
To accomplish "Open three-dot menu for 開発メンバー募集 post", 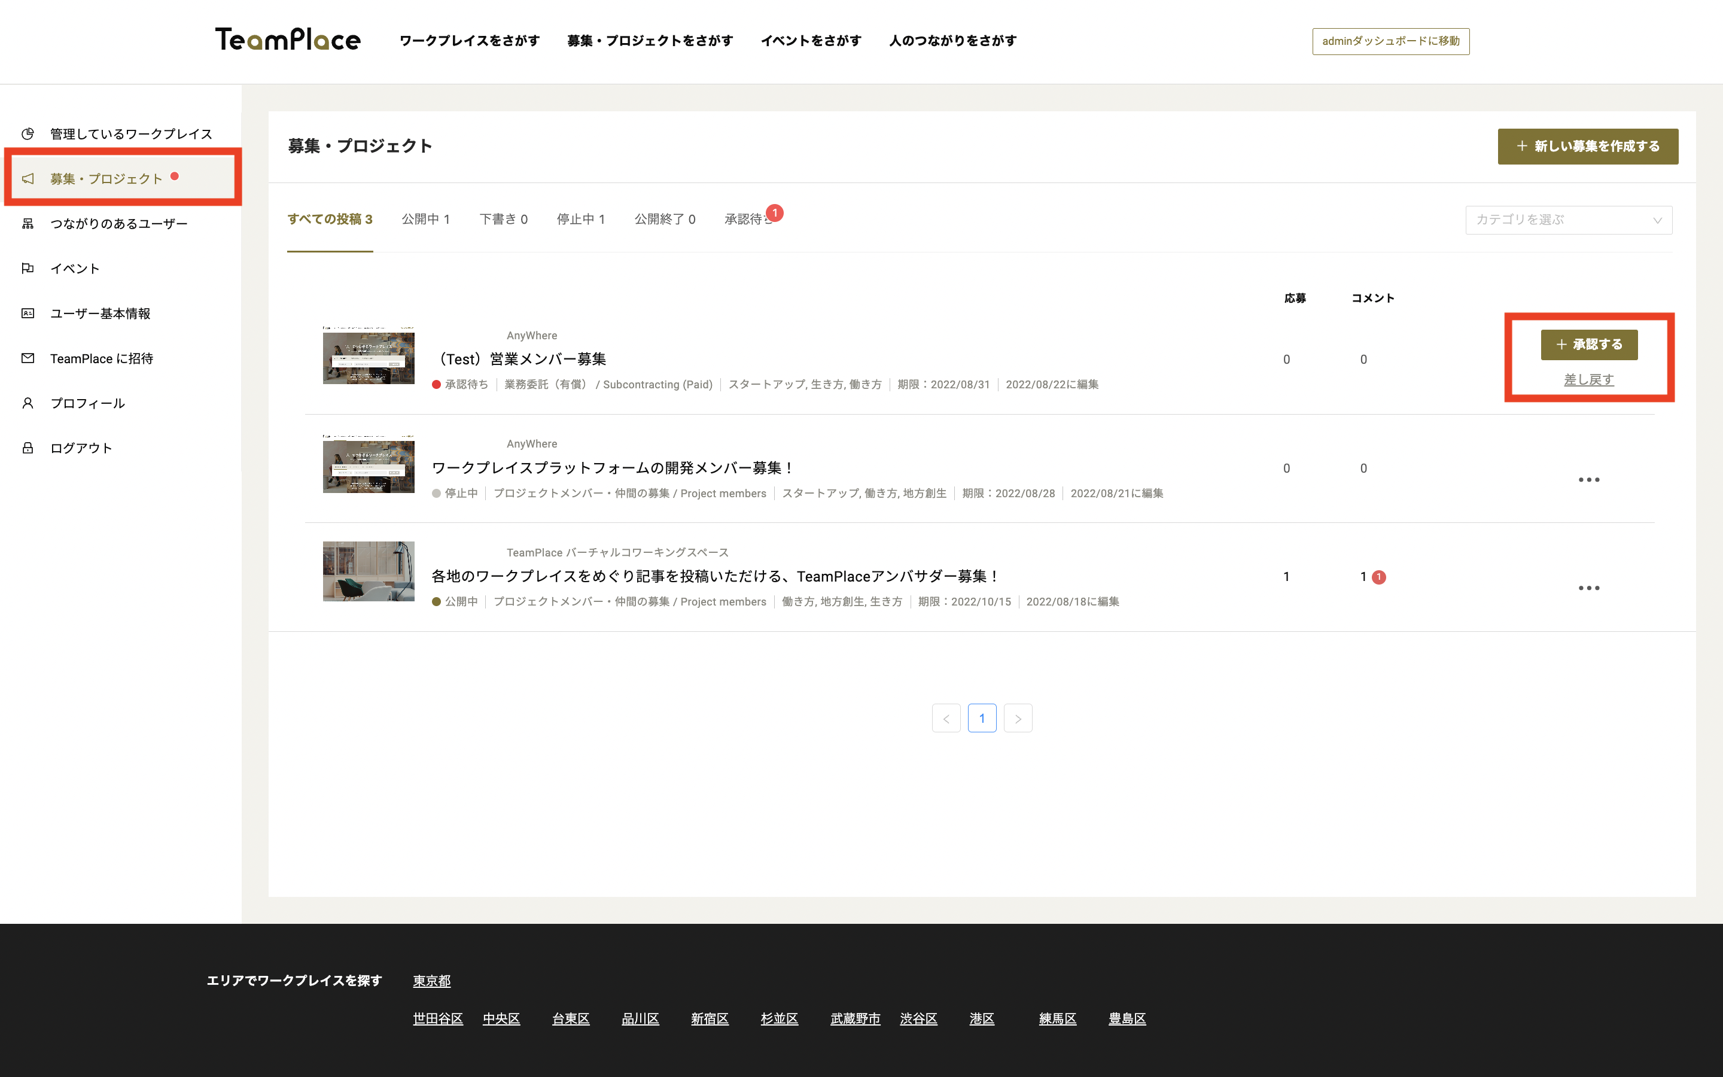I will (1588, 480).
